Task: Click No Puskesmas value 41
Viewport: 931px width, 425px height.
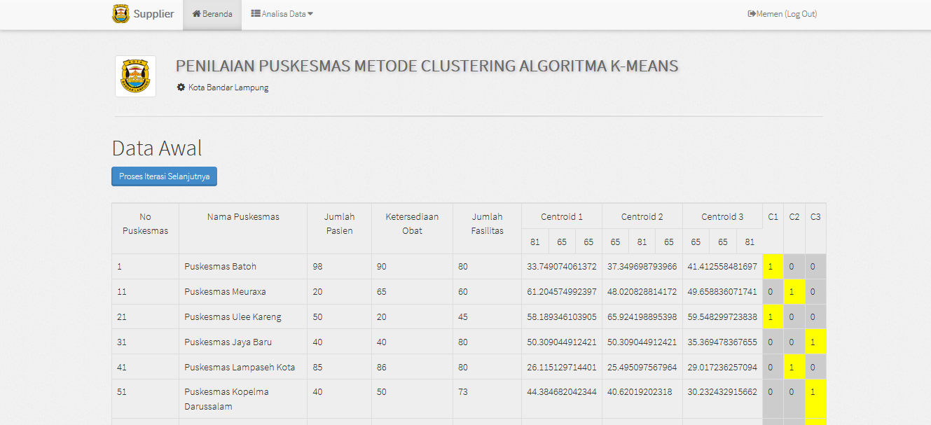Action: (x=122, y=368)
